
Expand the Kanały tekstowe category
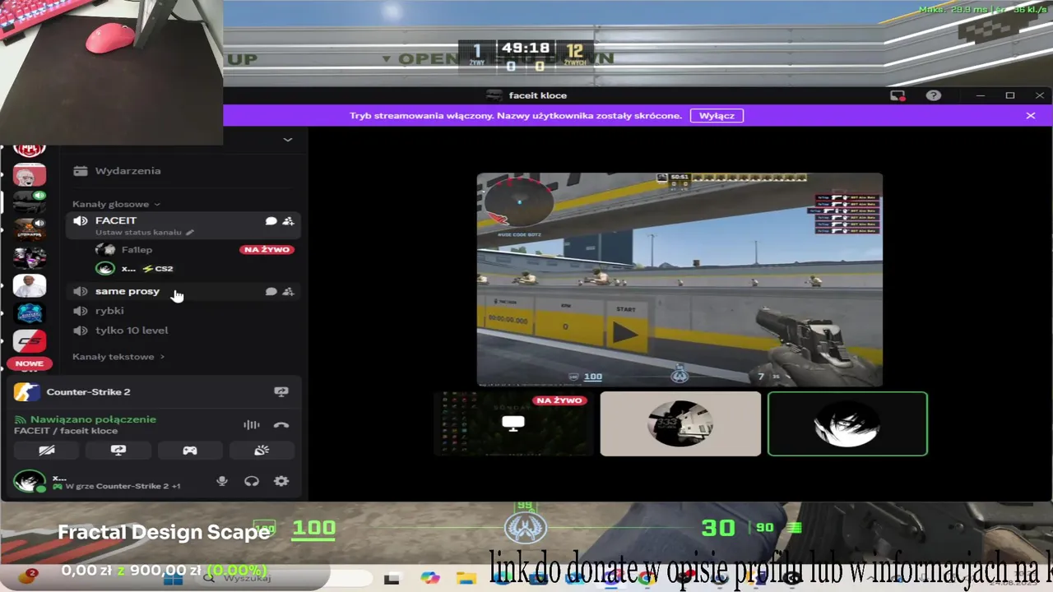pyautogui.click(x=118, y=357)
